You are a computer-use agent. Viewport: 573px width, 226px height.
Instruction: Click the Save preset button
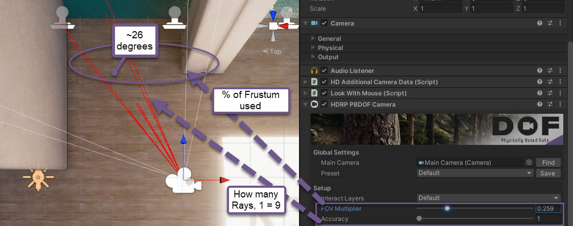[548, 173]
